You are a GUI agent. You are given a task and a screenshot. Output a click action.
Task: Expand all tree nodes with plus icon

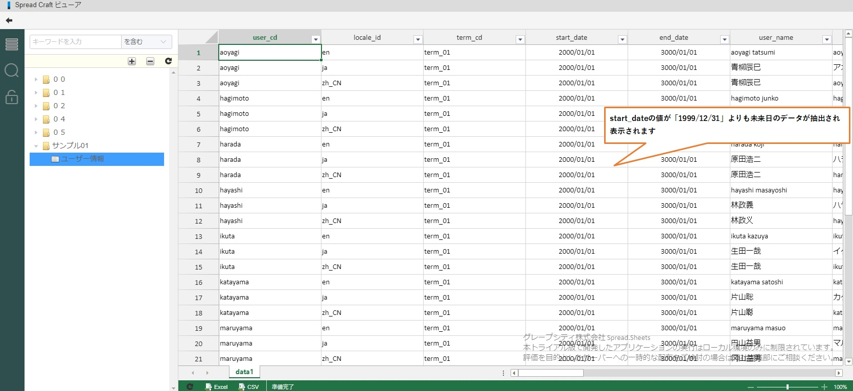132,61
